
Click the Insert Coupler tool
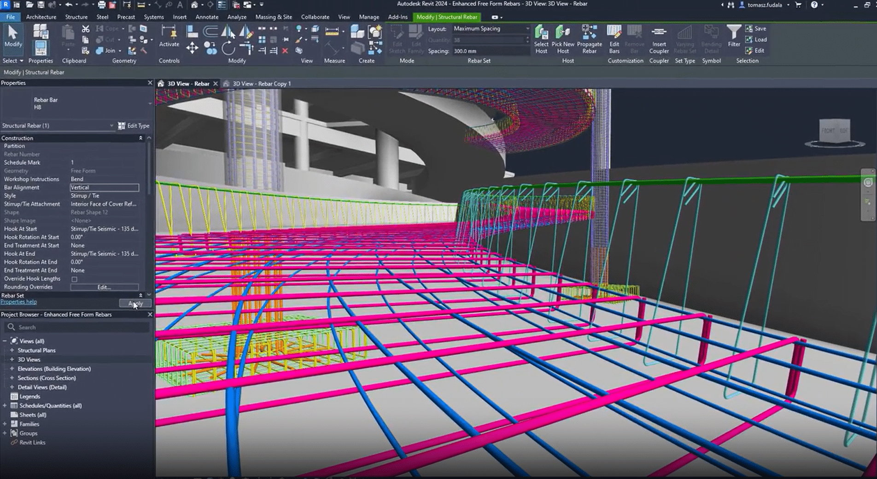(x=659, y=40)
